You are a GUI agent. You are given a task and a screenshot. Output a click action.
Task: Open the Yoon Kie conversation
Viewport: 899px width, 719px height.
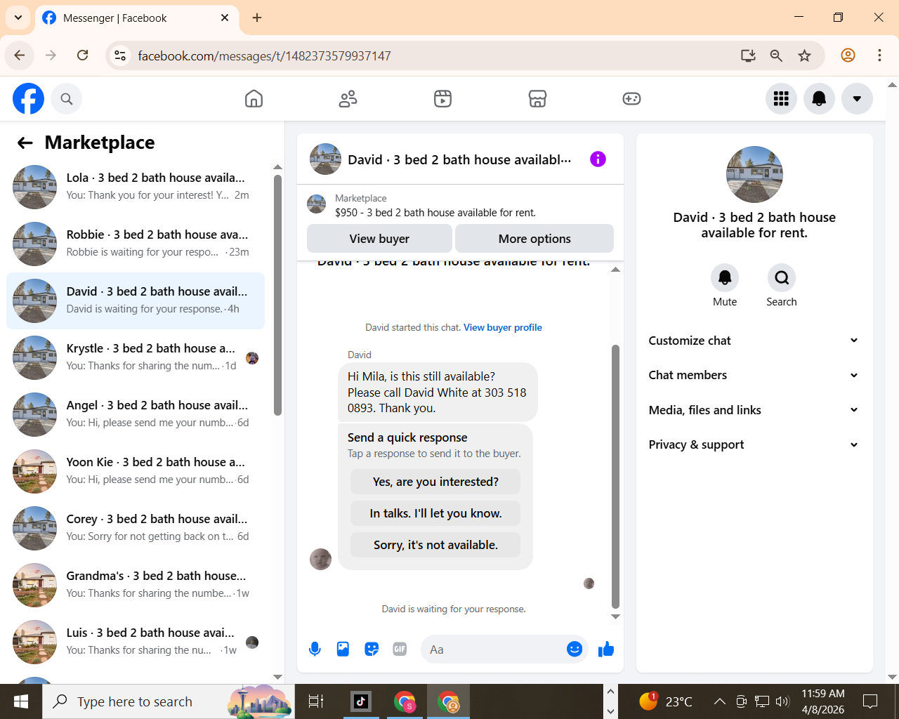click(x=136, y=471)
